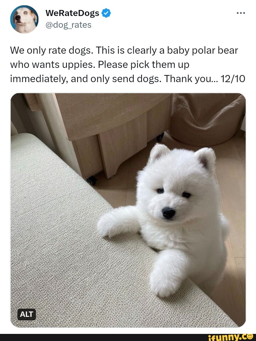The image size is (256, 341).
Task: Click the black footer bar
Action: [128, 337]
